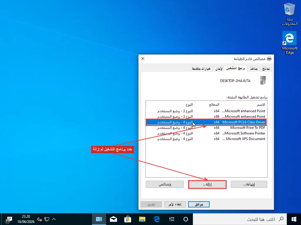Image resolution: width=301 pixels, height=225 pixels.
Task: Sort drivers by المعالج column header
Action: (208, 105)
